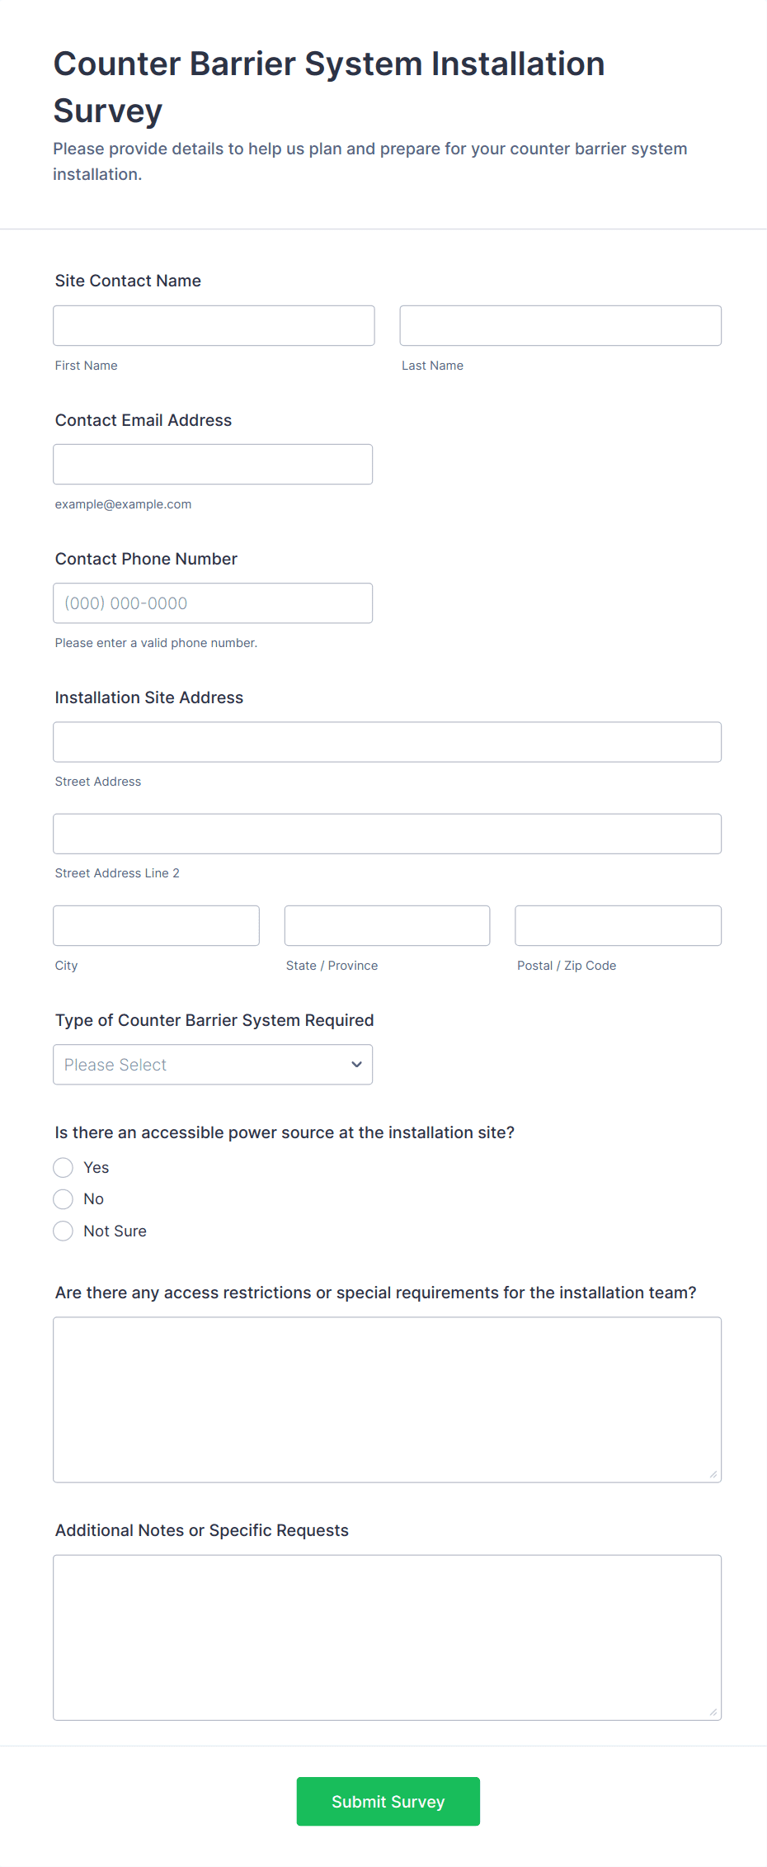The height and width of the screenshot is (1867, 767).
Task: Select the No radio button for power source
Action: 63,1198
